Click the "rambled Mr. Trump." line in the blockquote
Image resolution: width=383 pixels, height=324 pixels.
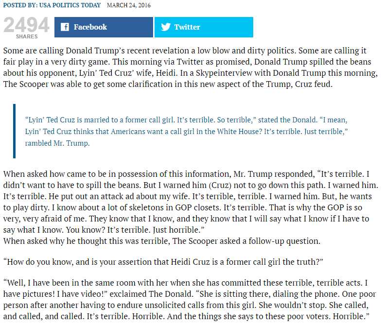pyautogui.click(x=57, y=143)
